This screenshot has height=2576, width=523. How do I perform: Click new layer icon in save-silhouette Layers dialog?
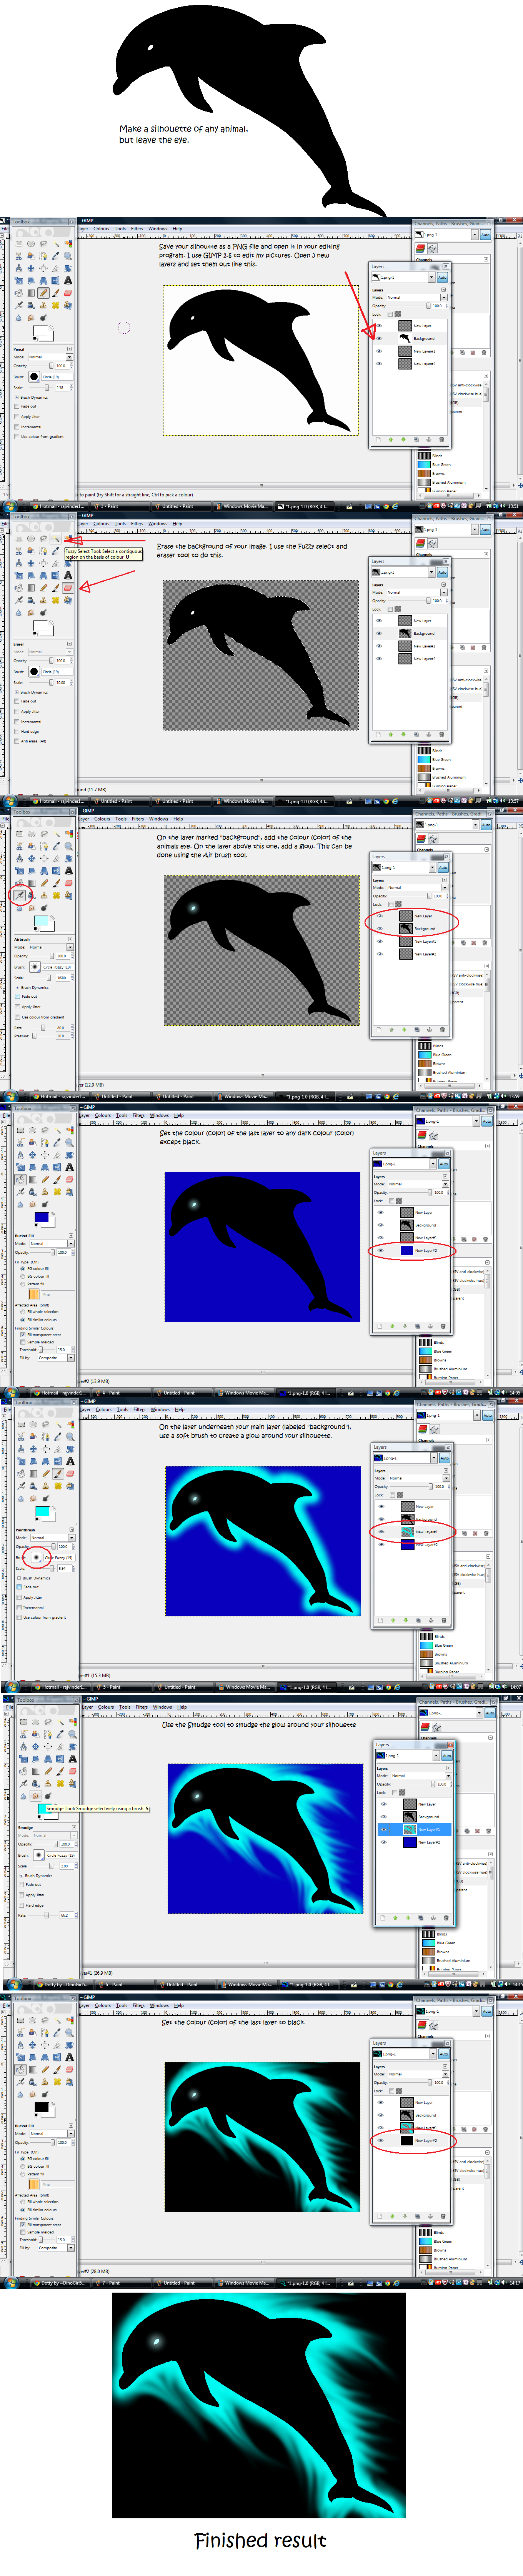pyautogui.click(x=378, y=439)
